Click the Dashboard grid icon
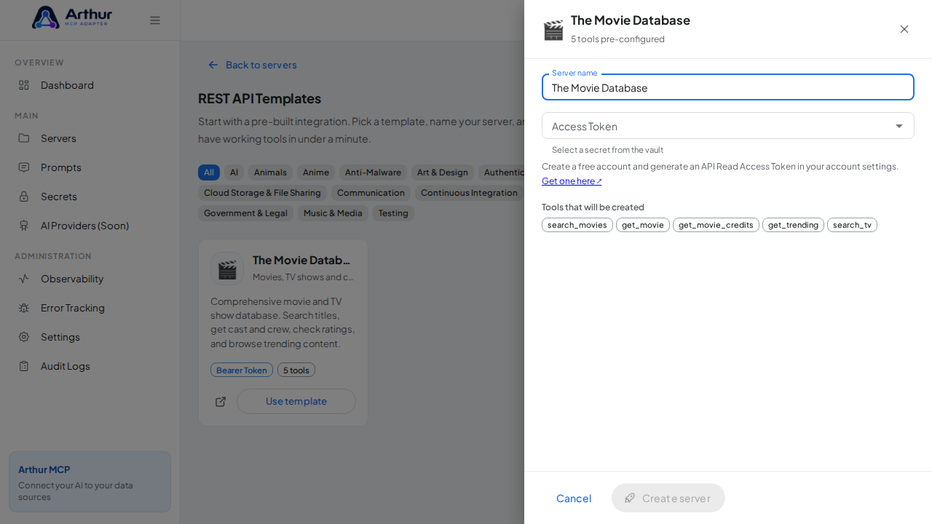Viewport: 932px width, 524px height. pyautogui.click(x=24, y=85)
